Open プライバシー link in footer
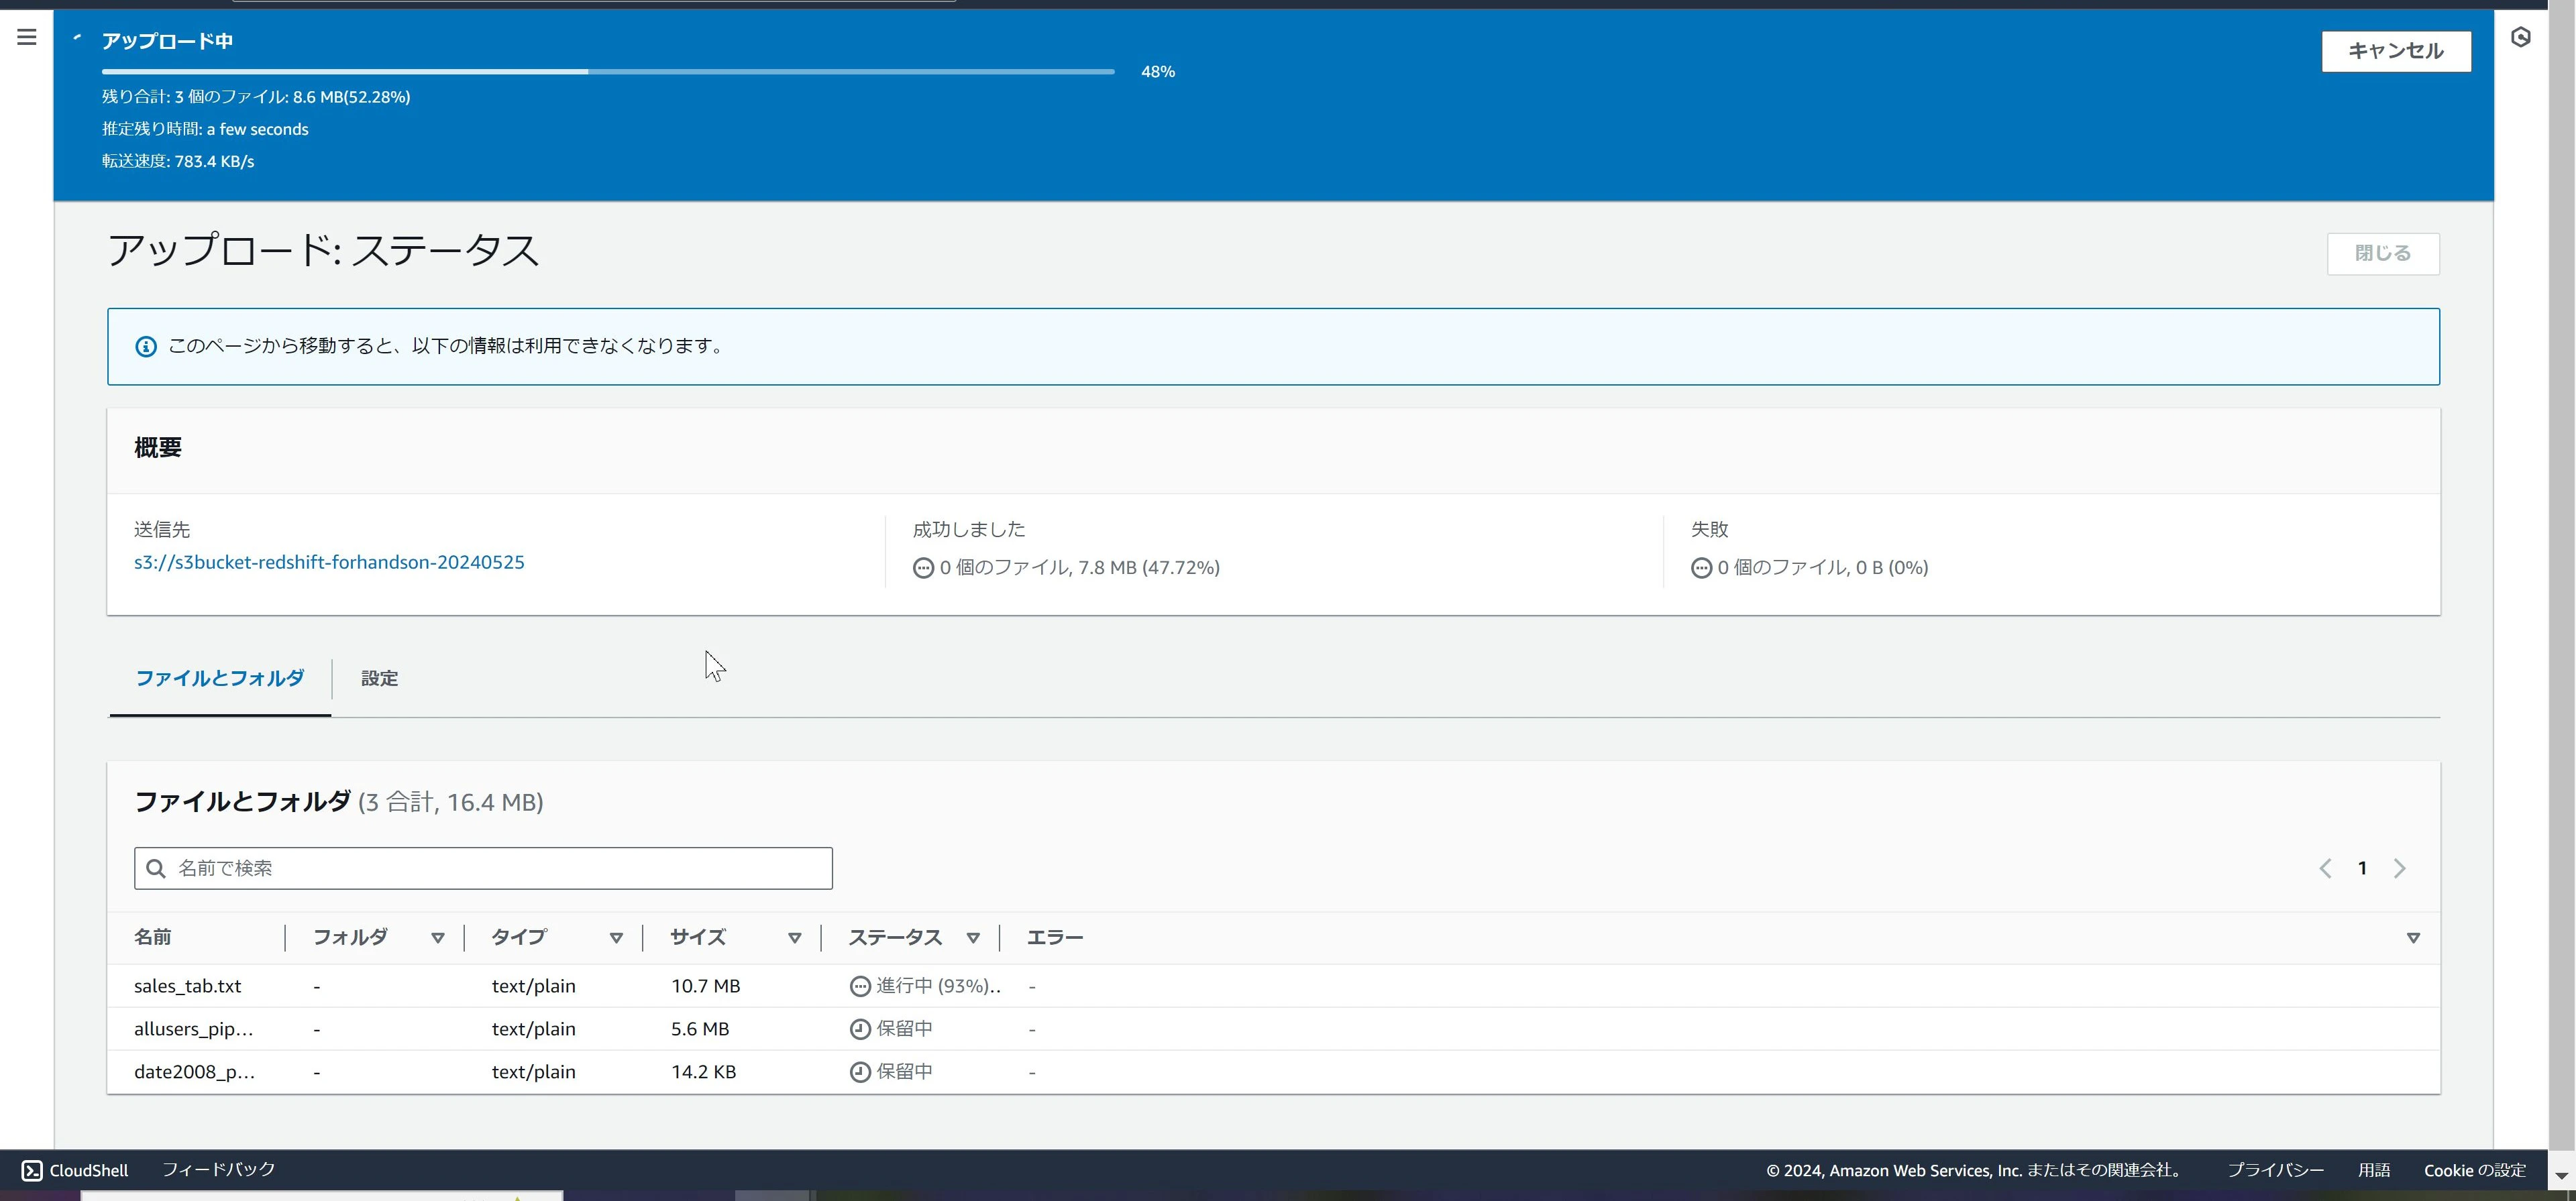Image resolution: width=2576 pixels, height=1201 pixels. [x=2275, y=1171]
